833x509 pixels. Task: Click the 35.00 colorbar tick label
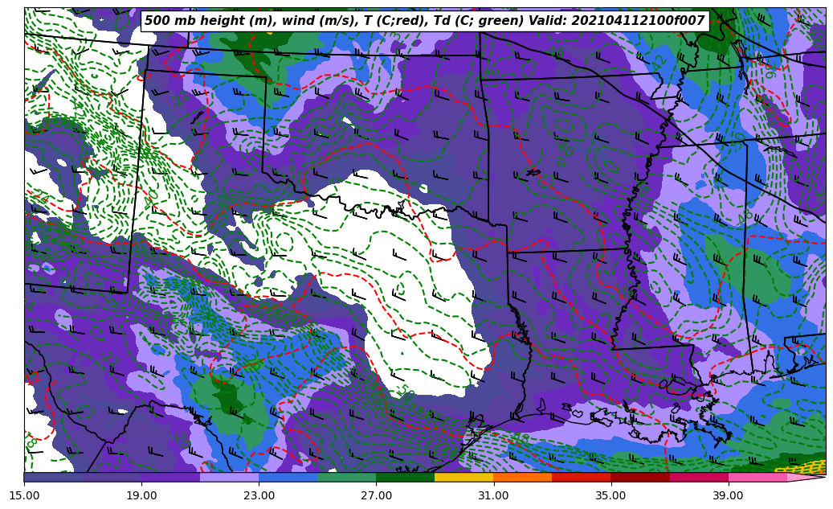(610, 495)
